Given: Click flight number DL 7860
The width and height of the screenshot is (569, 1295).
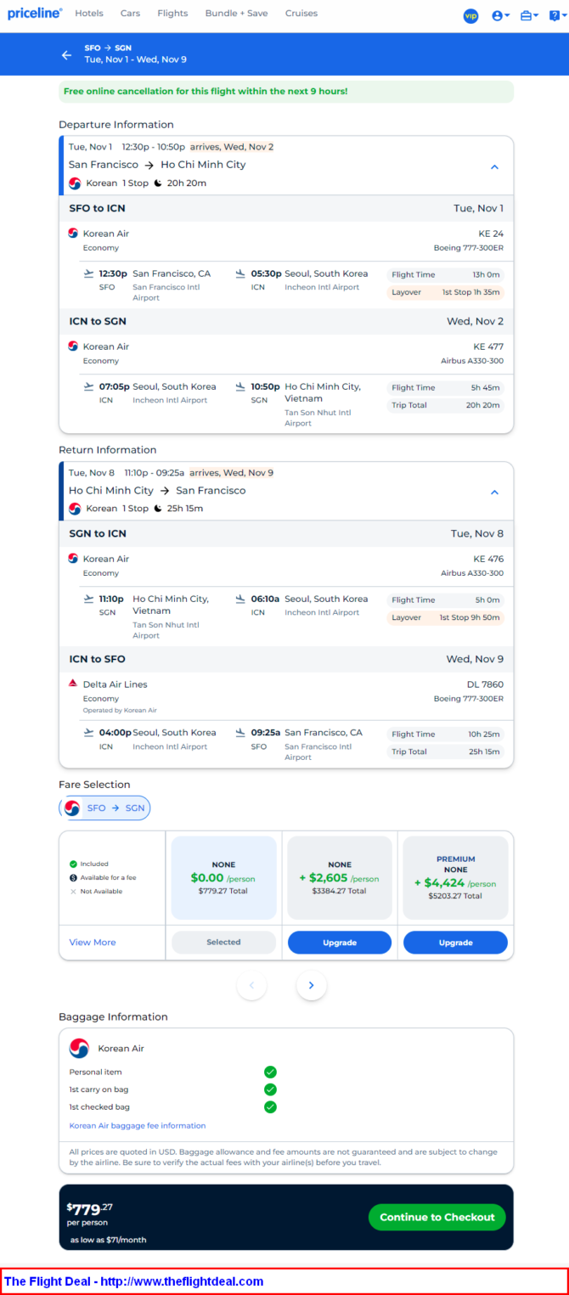Looking at the screenshot, I should [x=485, y=684].
